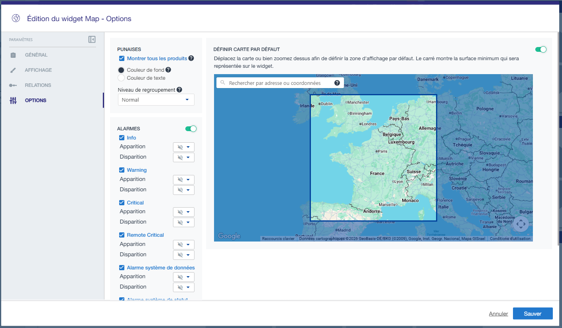This screenshot has height=328, width=562.
Task: Uncheck Montrer tous les produits
Action: (122, 59)
